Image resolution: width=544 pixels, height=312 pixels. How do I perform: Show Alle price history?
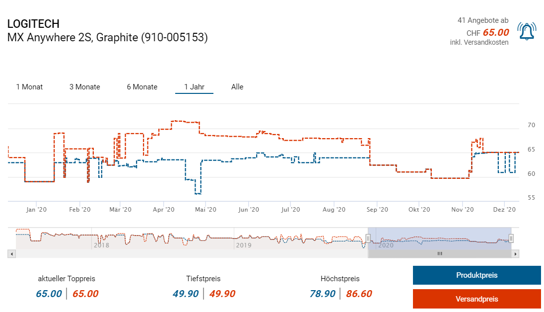coord(237,87)
